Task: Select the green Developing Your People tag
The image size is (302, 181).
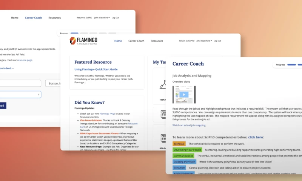Action: [187, 150]
